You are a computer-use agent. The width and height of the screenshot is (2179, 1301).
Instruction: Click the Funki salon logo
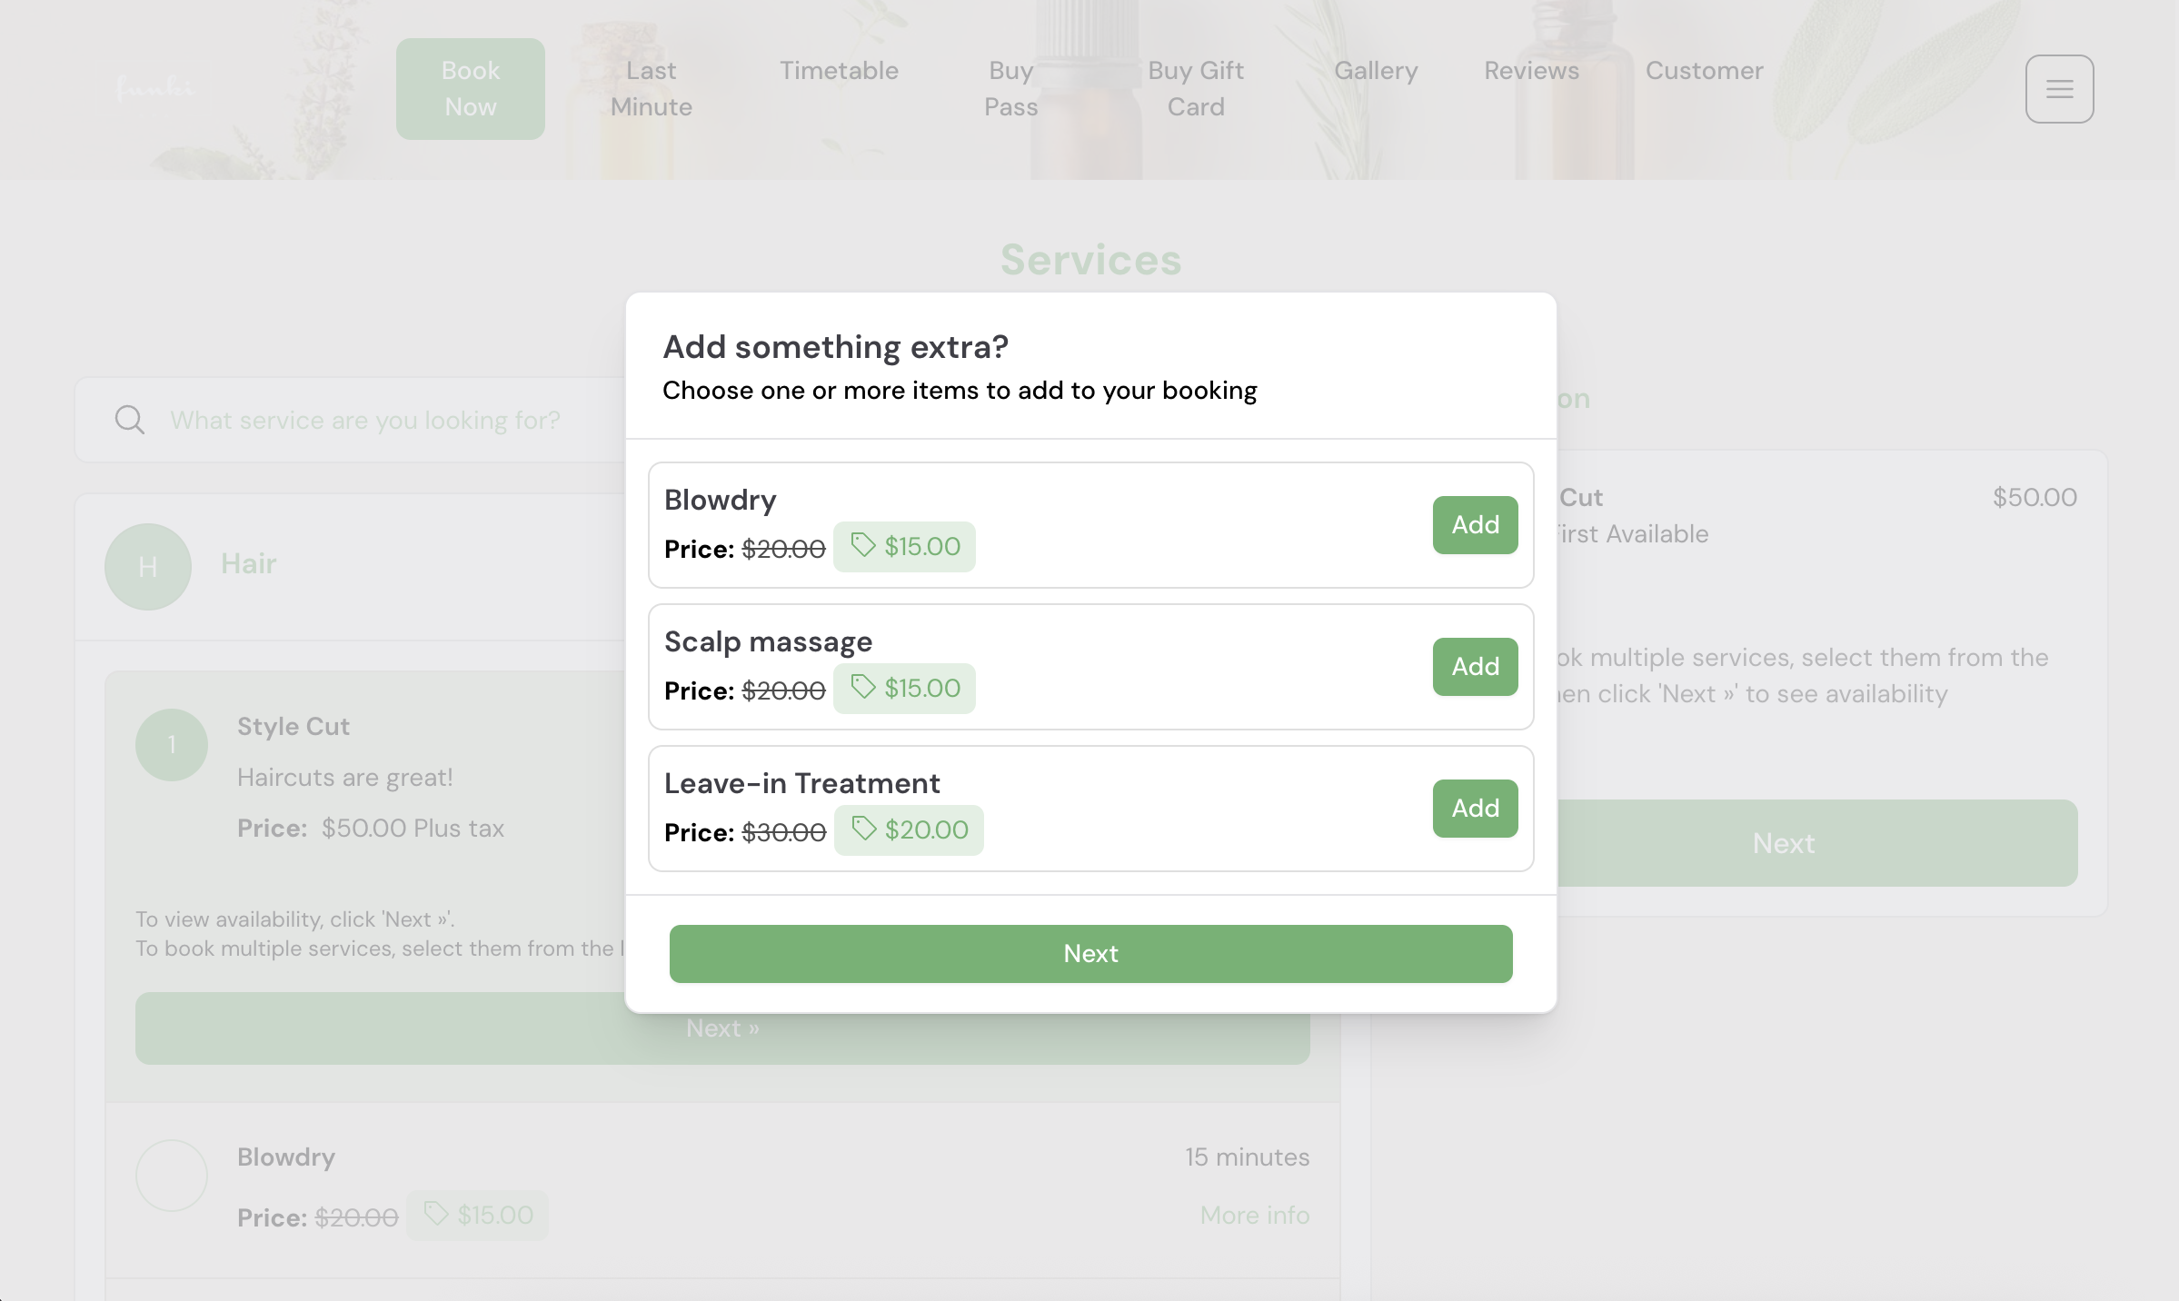155,88
